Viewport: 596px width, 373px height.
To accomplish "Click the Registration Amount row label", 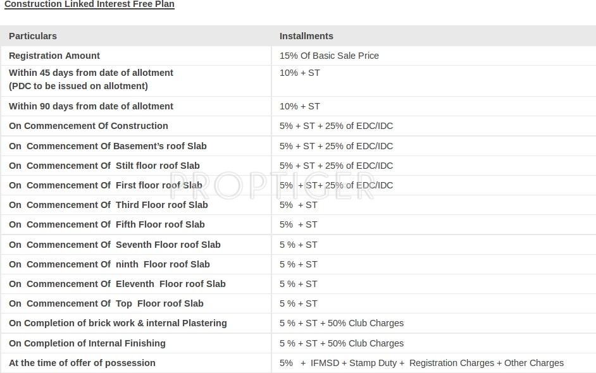I will pyautogui.click(x=54, y=56).
